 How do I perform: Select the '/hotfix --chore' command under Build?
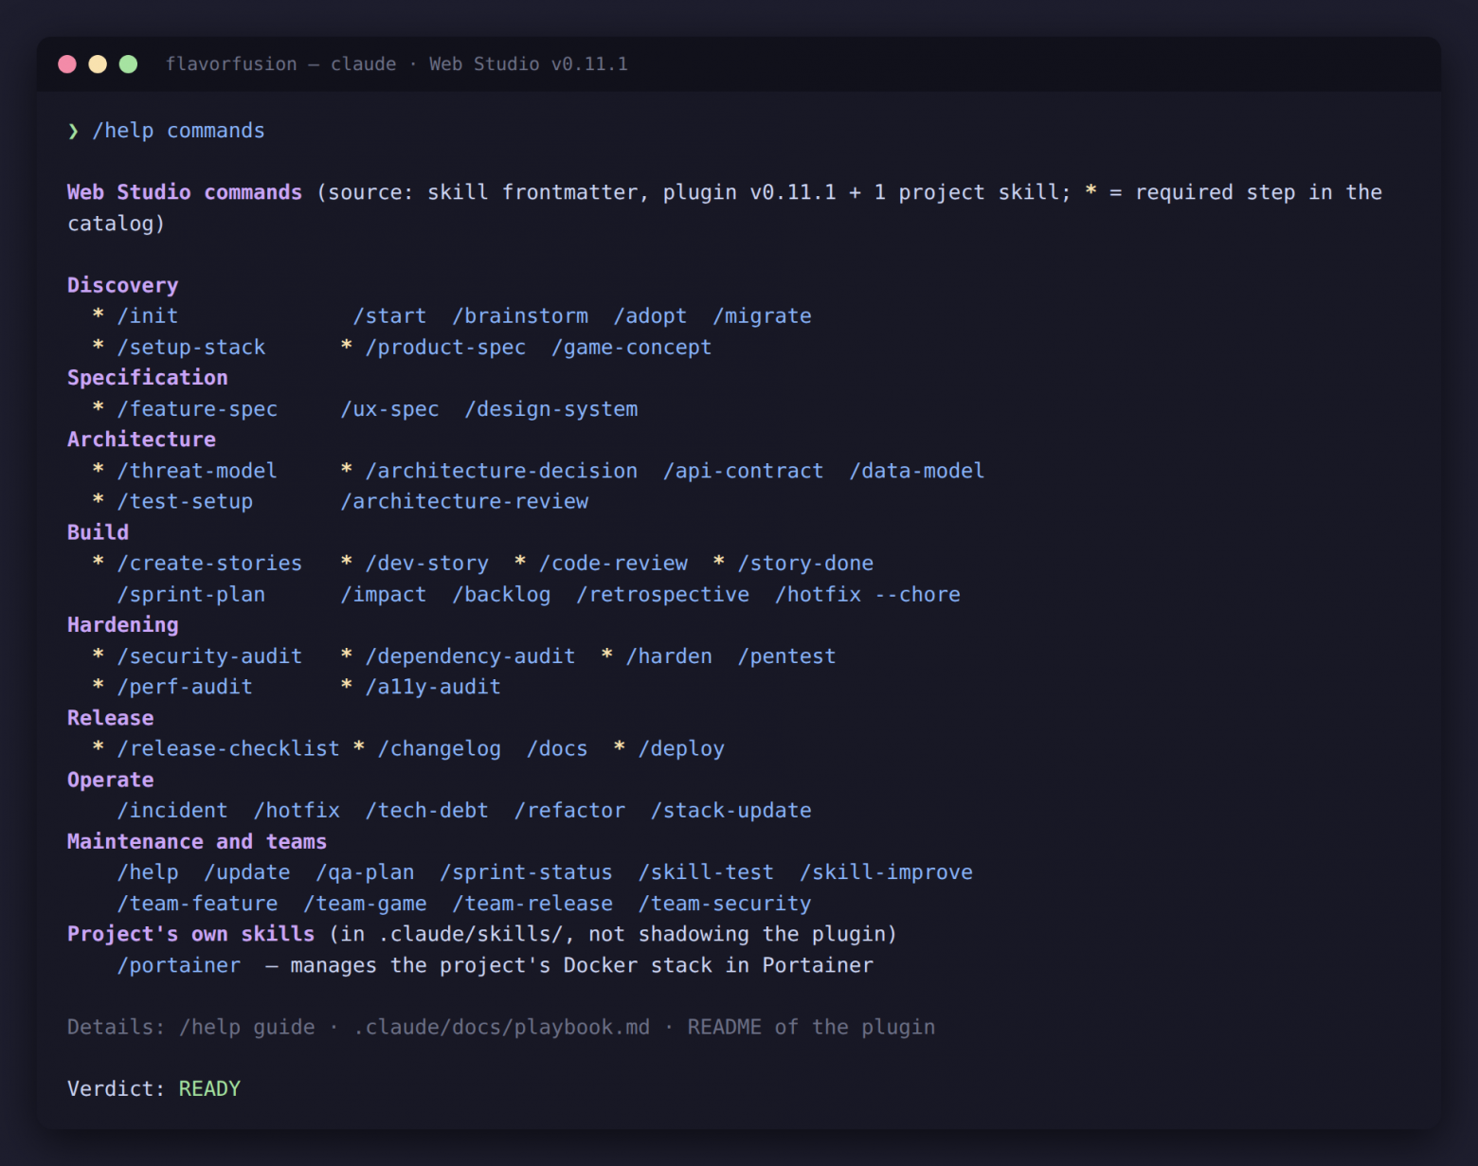[867, 595]
